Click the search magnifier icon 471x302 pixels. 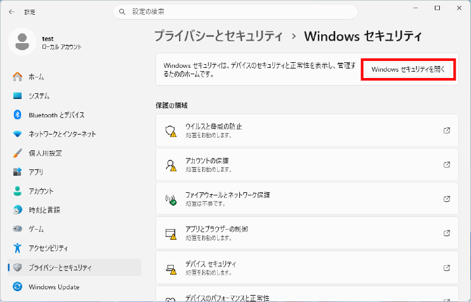(x=122, y=11)
